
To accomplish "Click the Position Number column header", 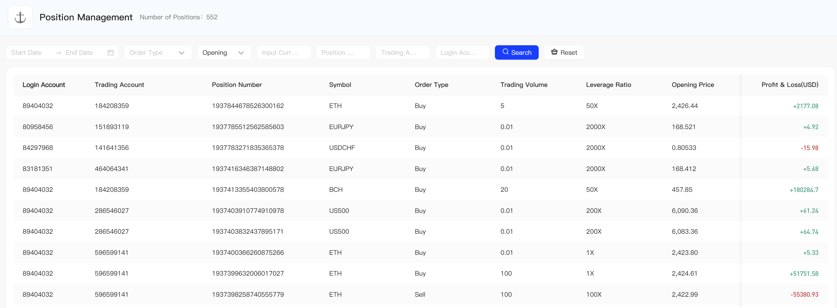I will (236, 85).
